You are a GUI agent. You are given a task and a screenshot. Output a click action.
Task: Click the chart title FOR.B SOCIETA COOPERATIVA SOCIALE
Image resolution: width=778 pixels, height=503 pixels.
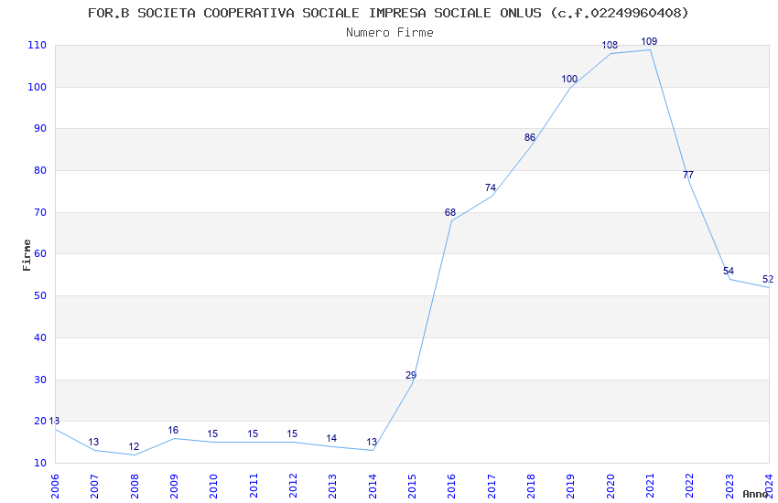[x=388, y=13]
